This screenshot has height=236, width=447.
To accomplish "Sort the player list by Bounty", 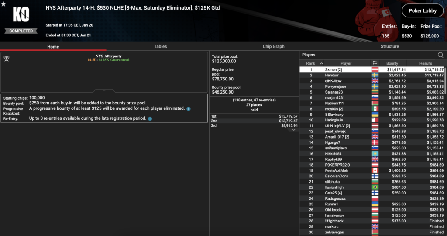I will pos(392,63).
